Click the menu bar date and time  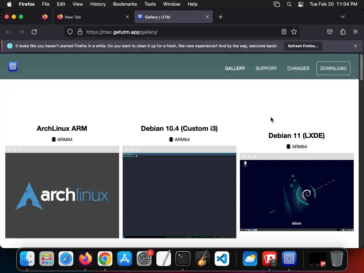(x=333, y=4)
